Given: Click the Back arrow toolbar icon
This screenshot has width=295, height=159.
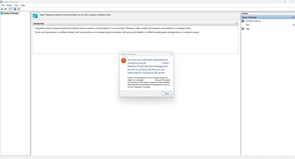Looking at the screenshot, I should coord(2,9).
